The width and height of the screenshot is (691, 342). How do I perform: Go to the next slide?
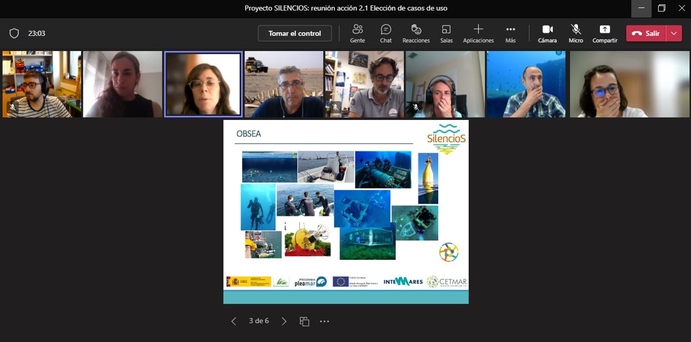pos(284,321)
